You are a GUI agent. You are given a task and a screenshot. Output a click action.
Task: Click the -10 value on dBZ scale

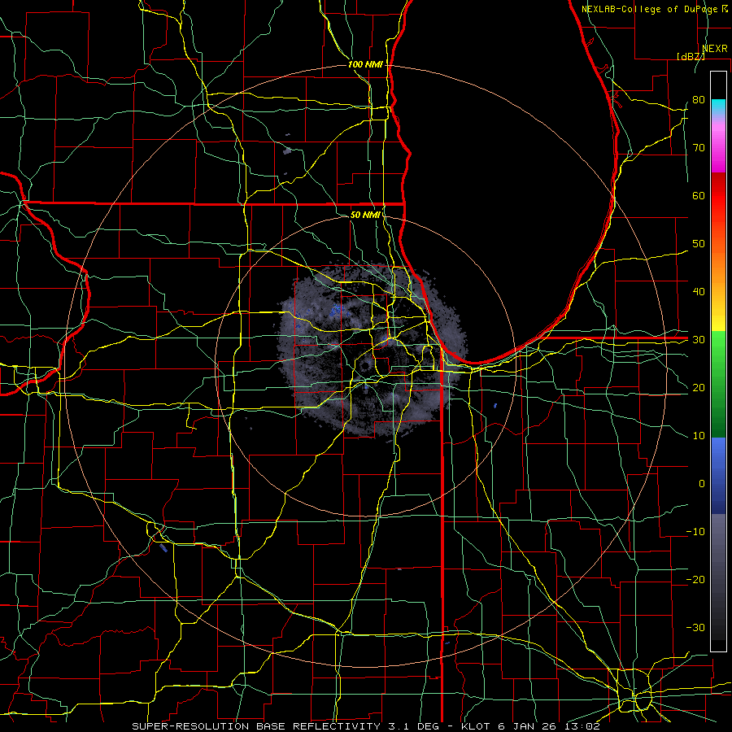(695, 532)
